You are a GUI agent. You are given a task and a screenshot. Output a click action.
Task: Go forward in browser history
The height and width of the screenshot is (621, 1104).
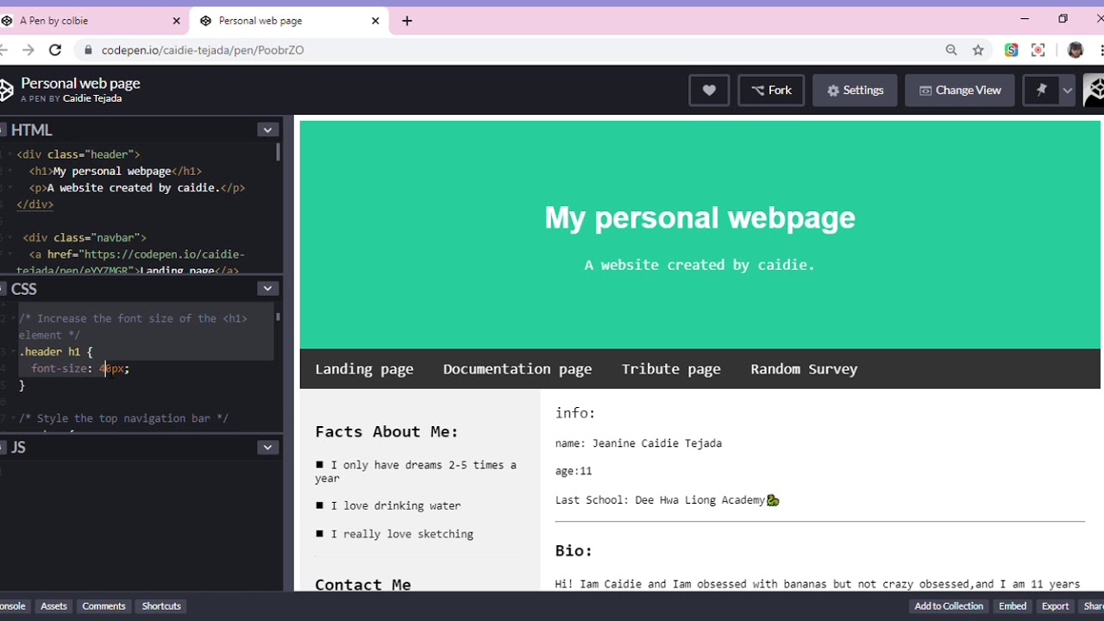tap(28, 50)
